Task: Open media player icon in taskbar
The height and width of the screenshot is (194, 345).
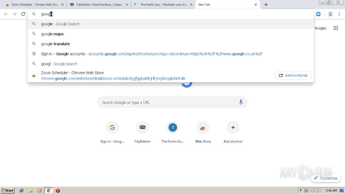Action: [40, 190]
